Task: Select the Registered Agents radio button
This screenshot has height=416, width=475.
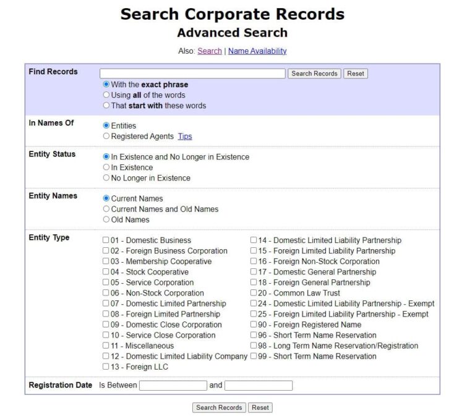Action: point(106,137)
